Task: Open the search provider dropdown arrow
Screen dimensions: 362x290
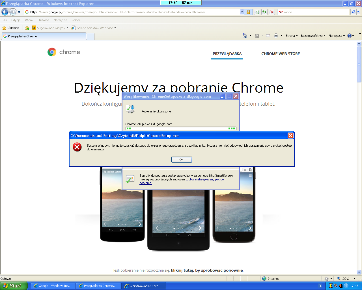Action: click(358, 12)
